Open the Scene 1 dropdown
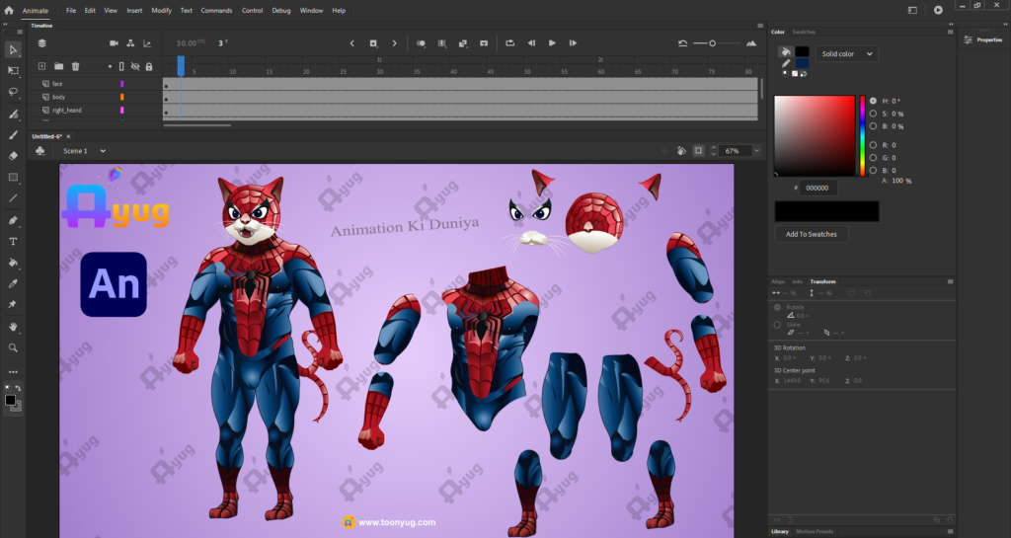 101,151
